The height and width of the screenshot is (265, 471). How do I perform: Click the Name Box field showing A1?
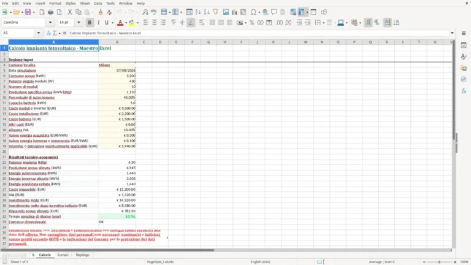point(18,33)
